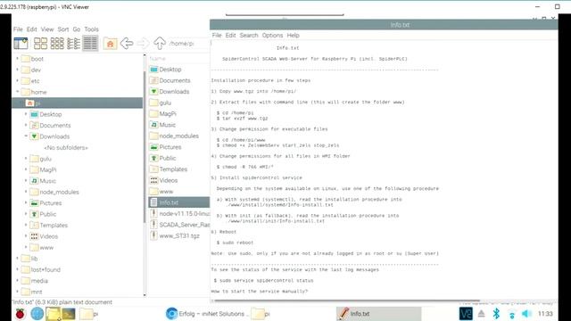Open file manager Tools menu
The height and width of the screenshot is (321, 571).
pos(91,29)
